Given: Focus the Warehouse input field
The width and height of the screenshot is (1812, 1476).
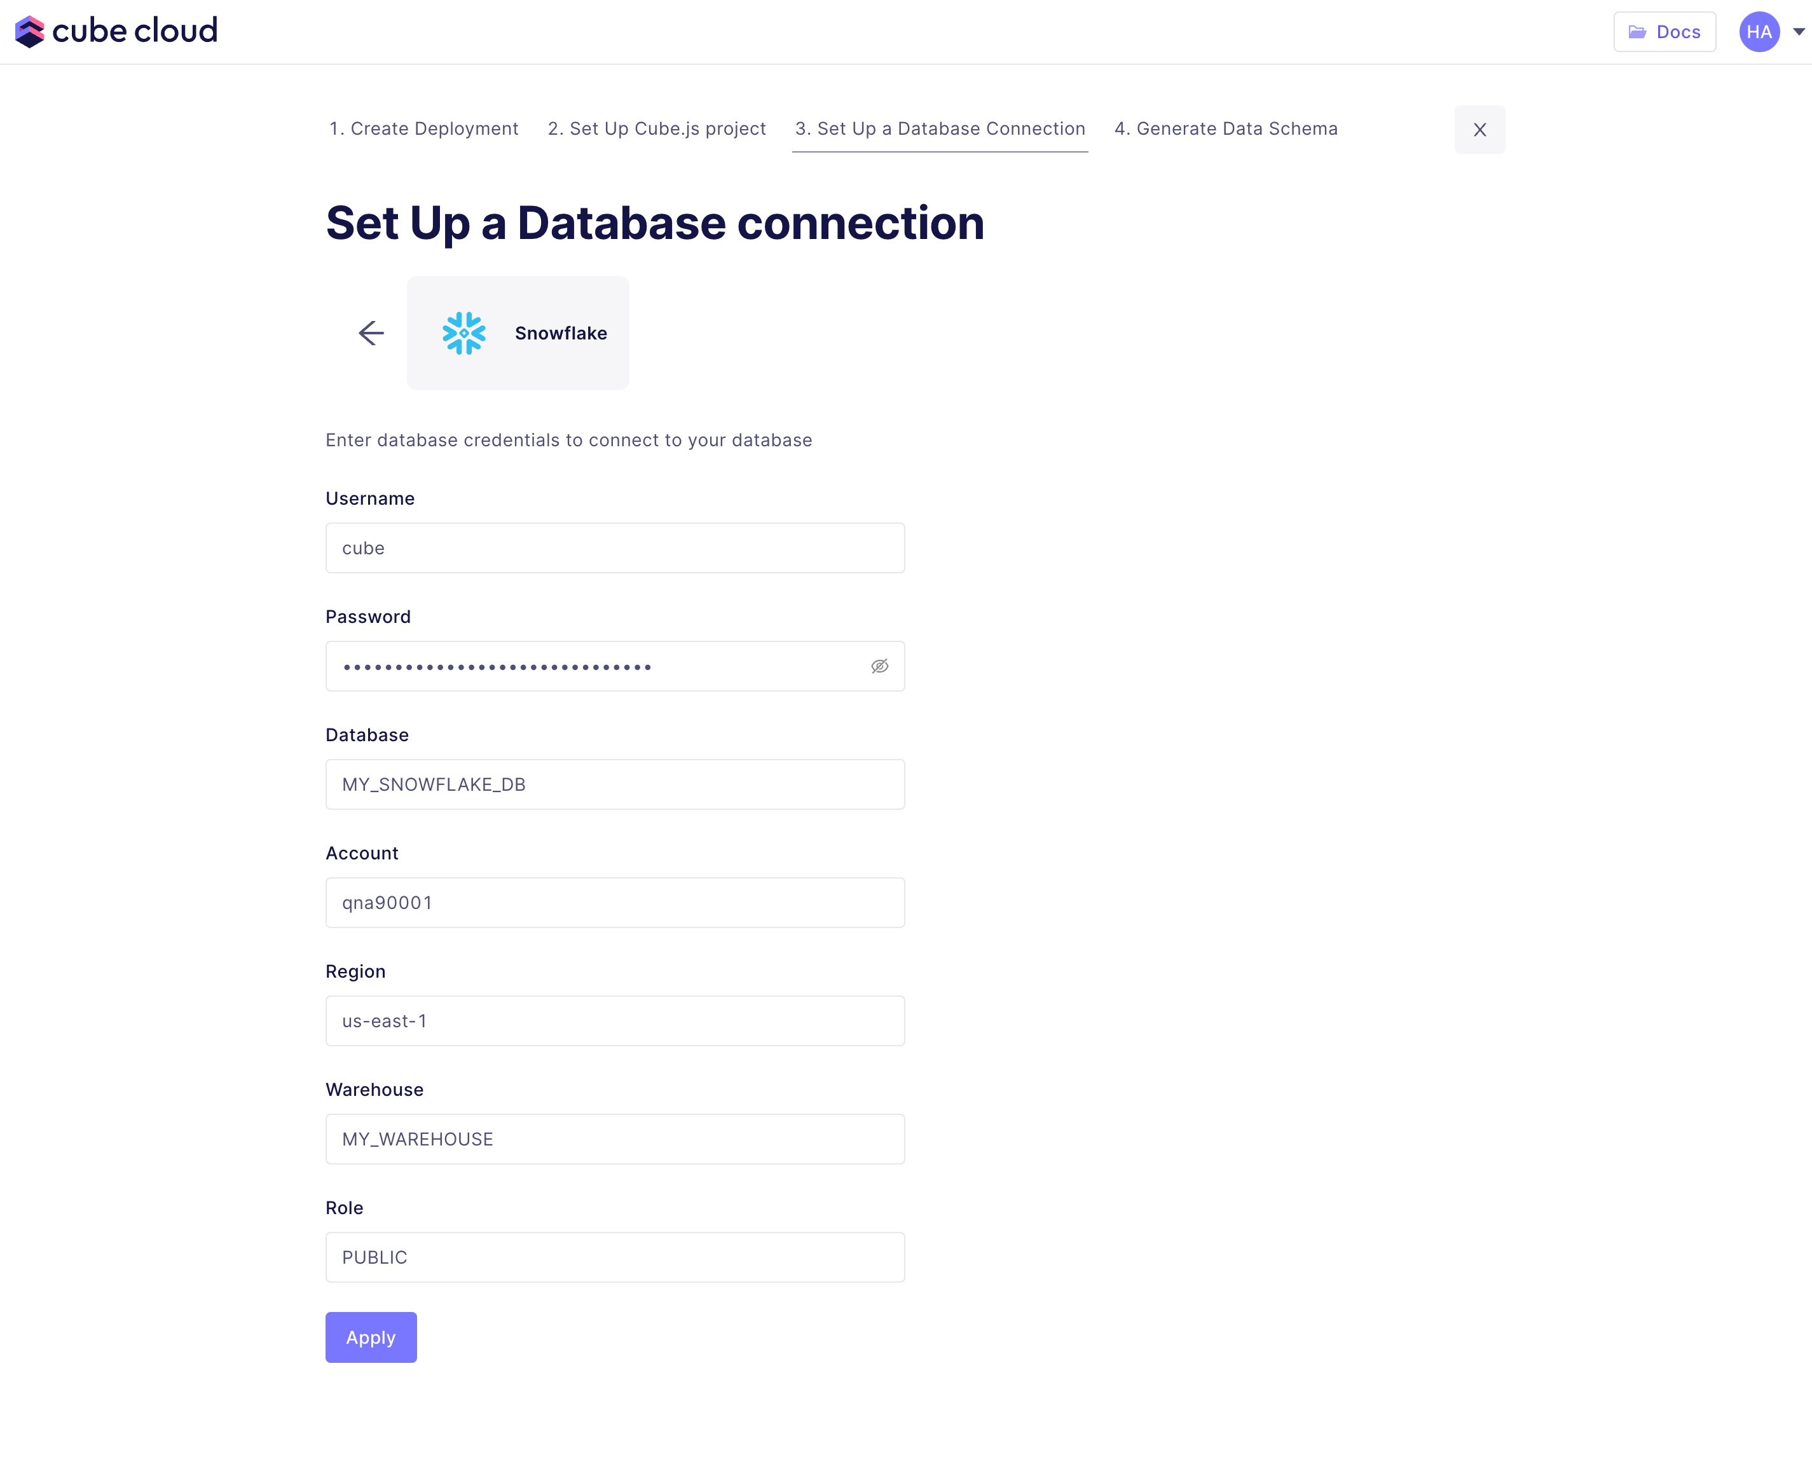Looking at the screenshot, I should pos(615,1139).
